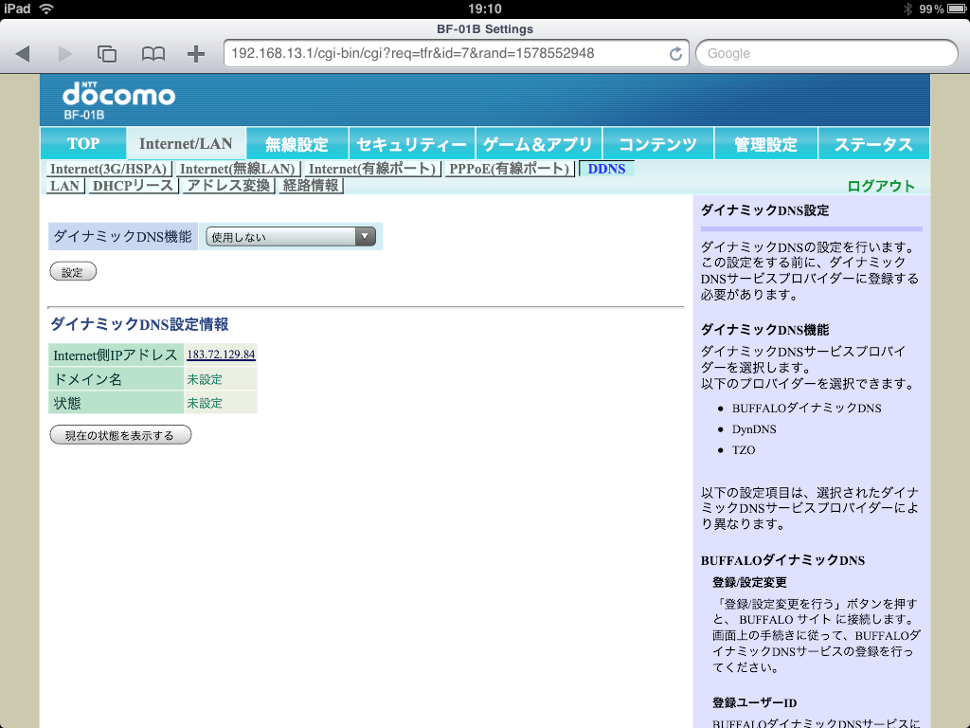Go to Internet(無線LAN) sub-tab

tap(238, 169)
